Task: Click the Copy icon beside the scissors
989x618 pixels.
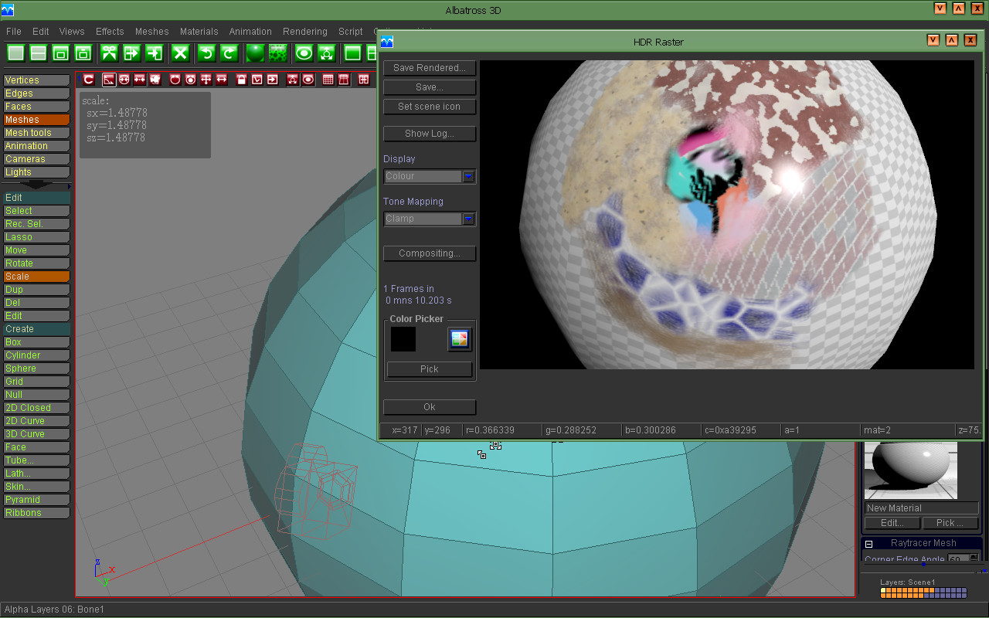Action: point(131,53)
